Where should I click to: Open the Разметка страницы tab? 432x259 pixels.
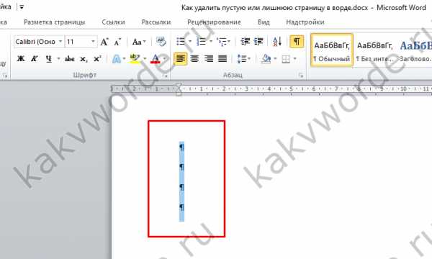point(54,22)
